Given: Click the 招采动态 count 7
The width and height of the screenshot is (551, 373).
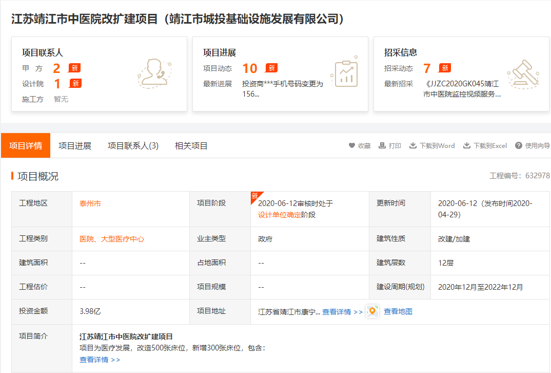Looking at the screenshot, I should (427, 68).
